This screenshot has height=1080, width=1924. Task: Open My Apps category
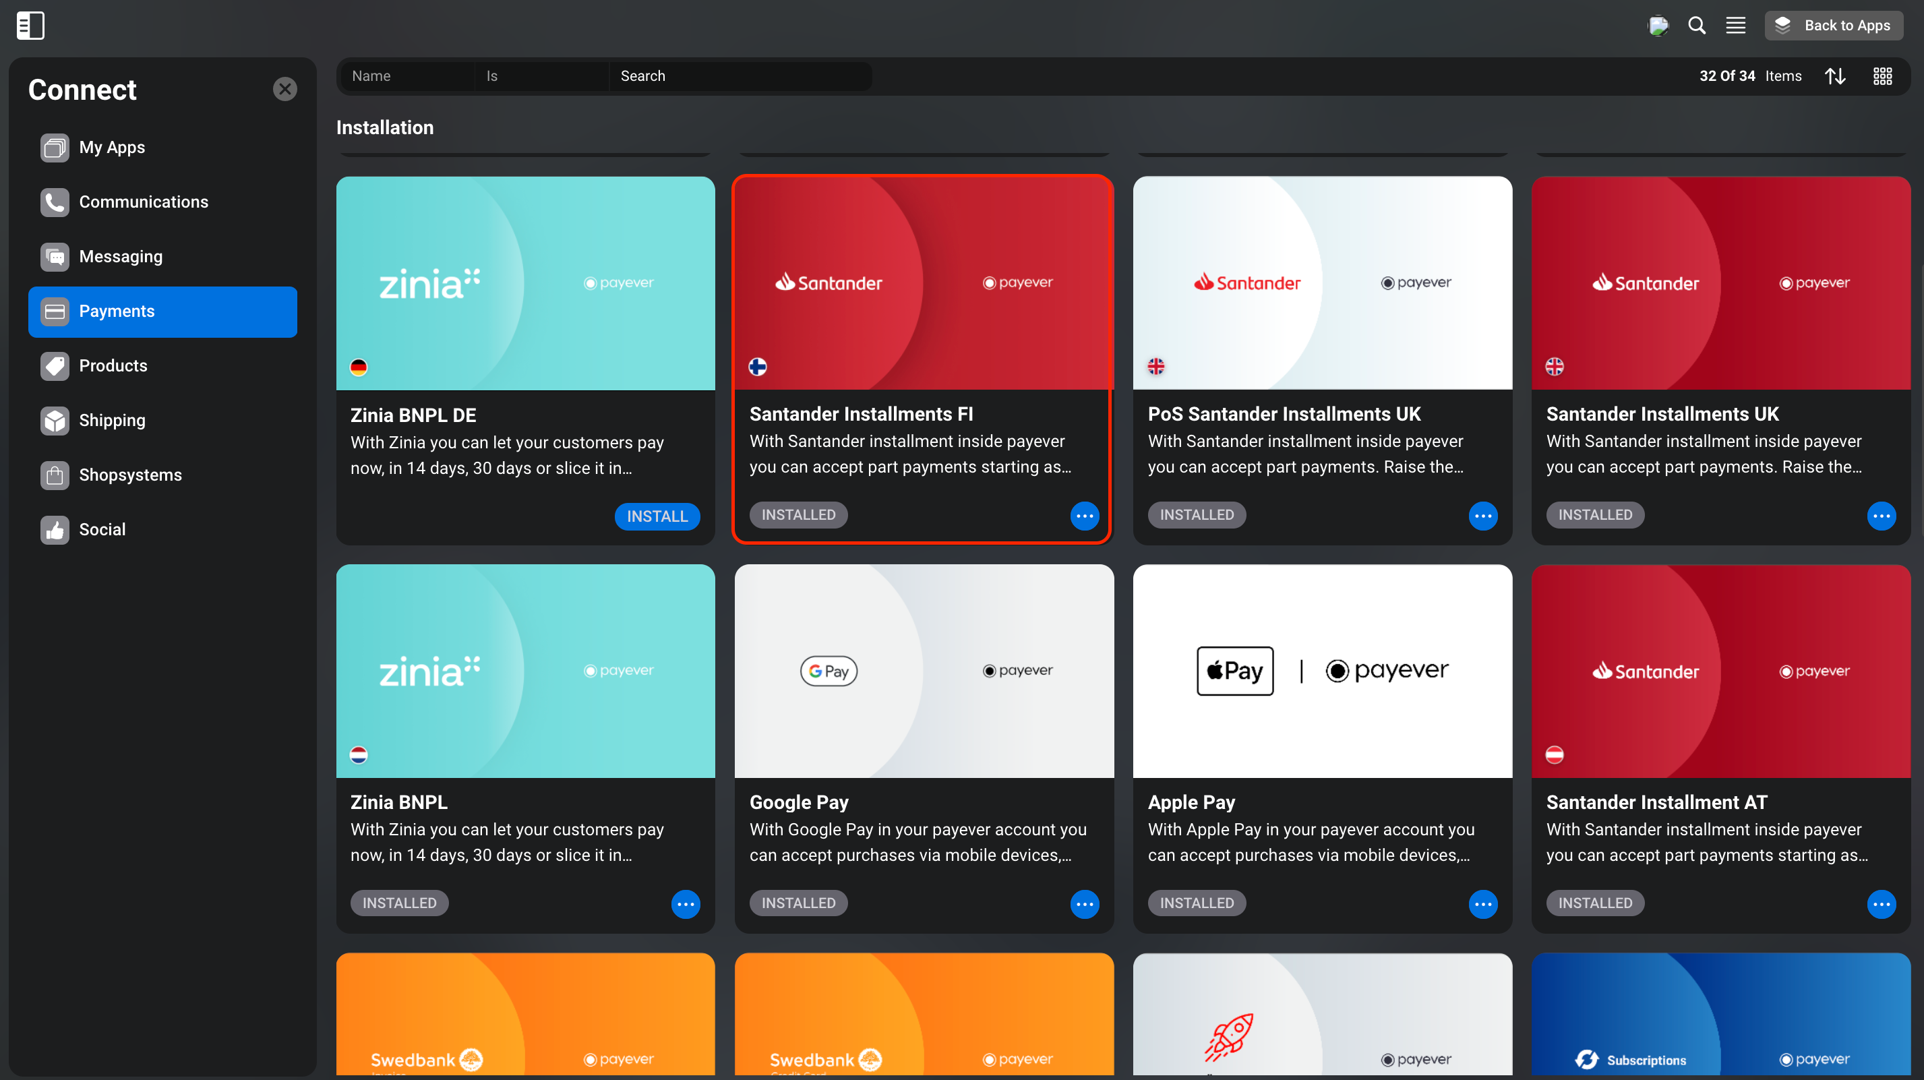[163, 147]
